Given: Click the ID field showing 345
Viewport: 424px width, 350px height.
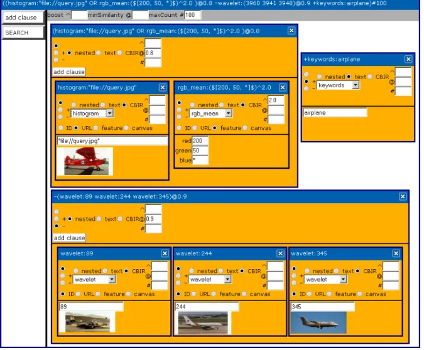Looking at the screenshot, I should tap(323, 307).
